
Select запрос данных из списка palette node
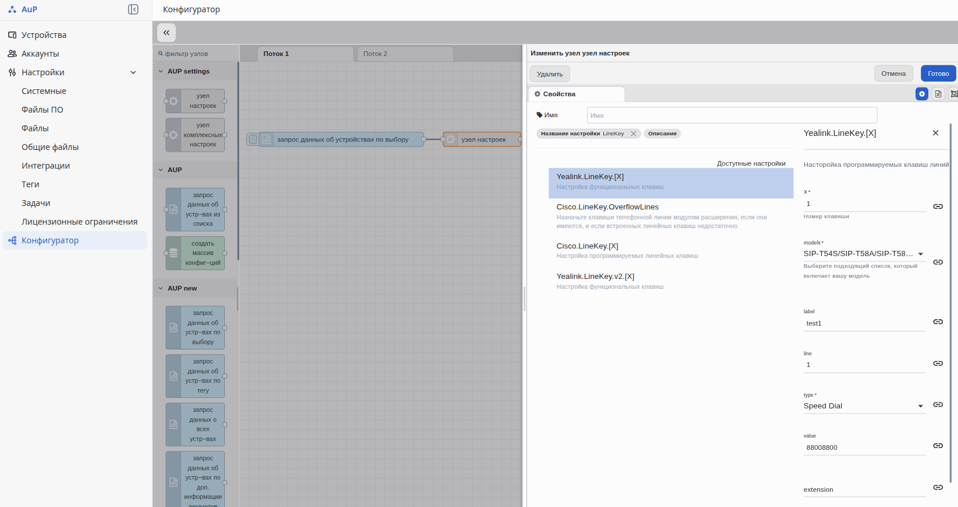pos(195,209)
